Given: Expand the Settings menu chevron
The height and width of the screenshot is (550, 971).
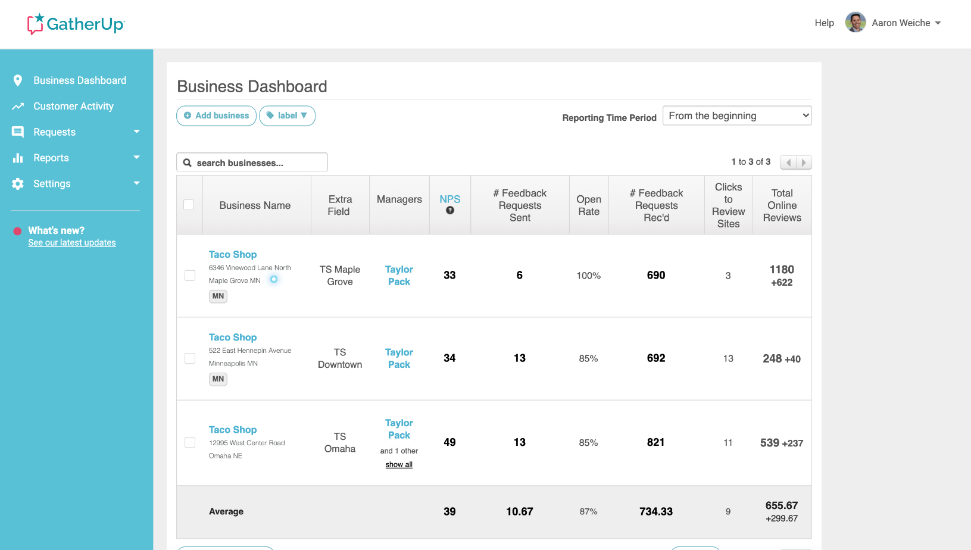Looking at the screenshot, I should [137, 183].
